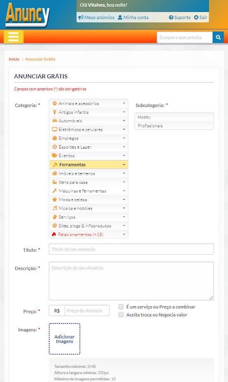Image resolution: width=228 pixels, height=382 pixels.
Task: Go to the Início breadcrumb link
Action: (x=14, y=59)
